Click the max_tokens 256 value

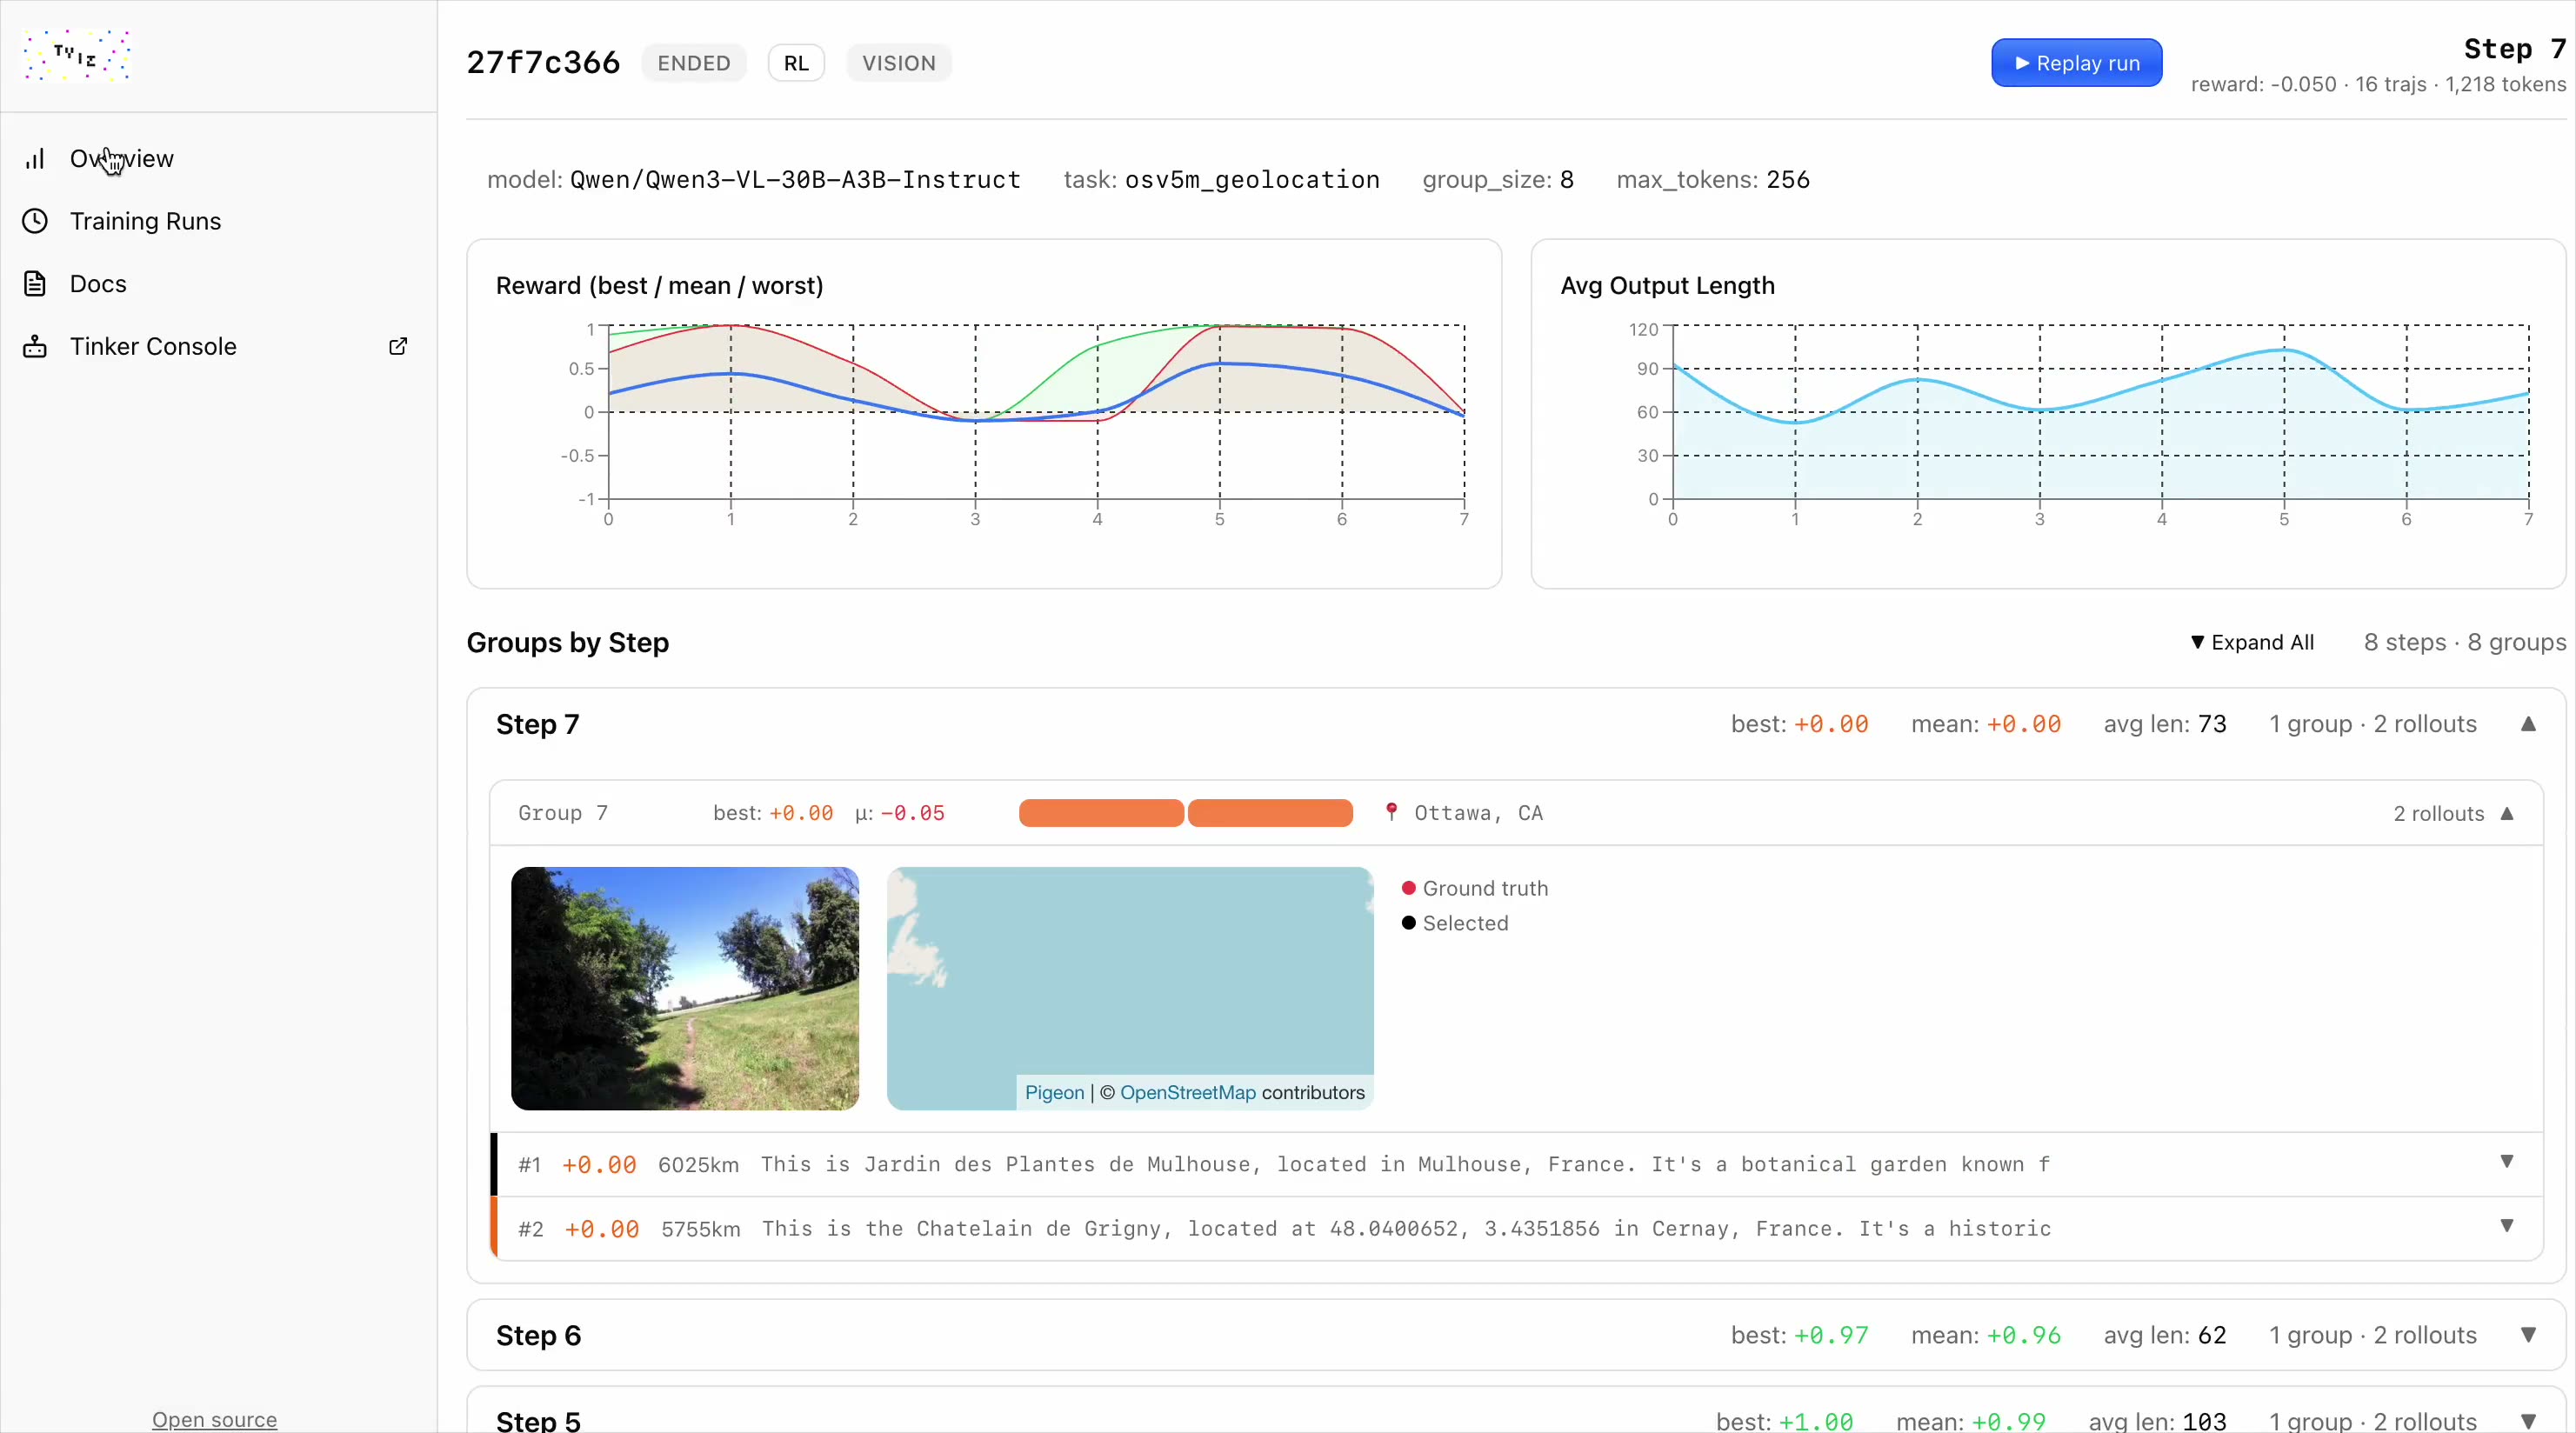[x=1787, y=180]
